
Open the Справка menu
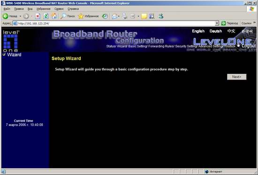pyautogui.click(x=73, y=9)
